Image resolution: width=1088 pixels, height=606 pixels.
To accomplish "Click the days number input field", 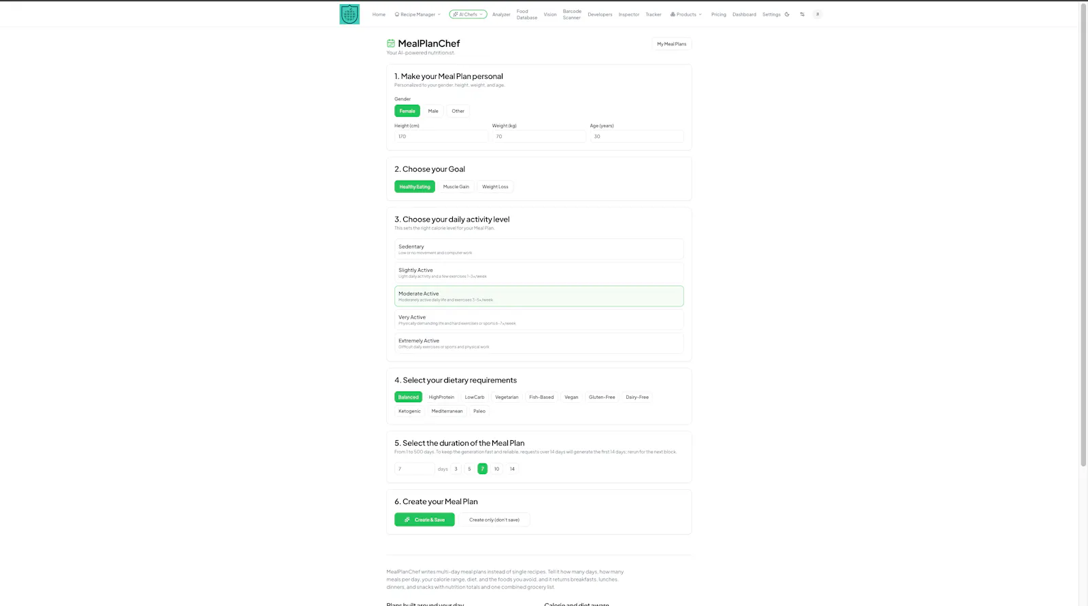I will 414,469.
